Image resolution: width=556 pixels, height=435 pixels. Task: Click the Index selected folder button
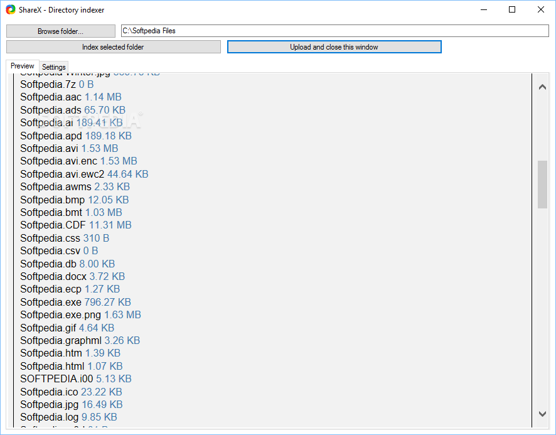point(114,47)
